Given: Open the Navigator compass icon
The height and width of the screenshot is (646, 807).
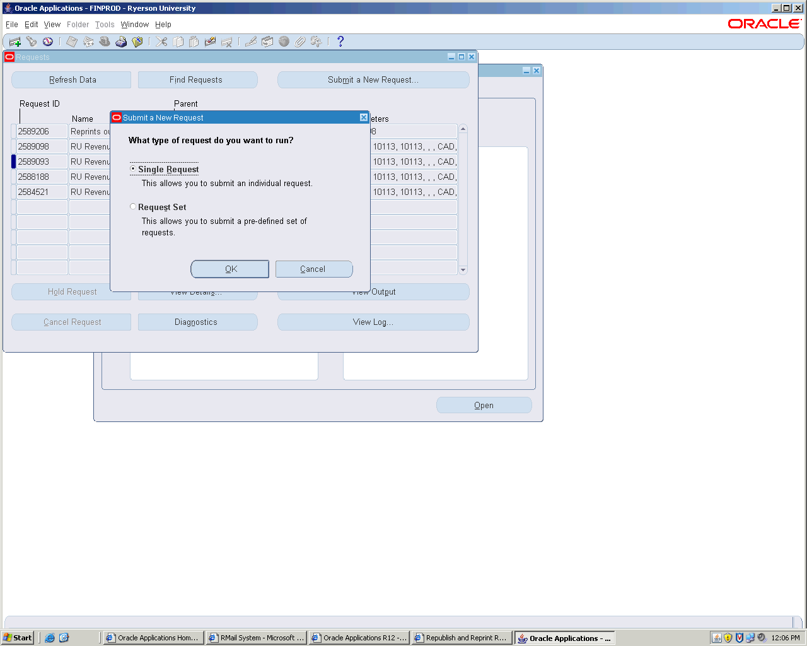Looking at the screenshot, I should tap(48, 42).
